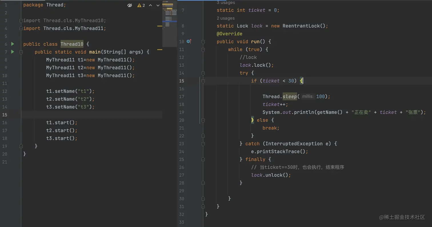Click the 'static int ticket = 0' declaration
This screenshot has width=432, height=227.
click(x=248, y=10)
